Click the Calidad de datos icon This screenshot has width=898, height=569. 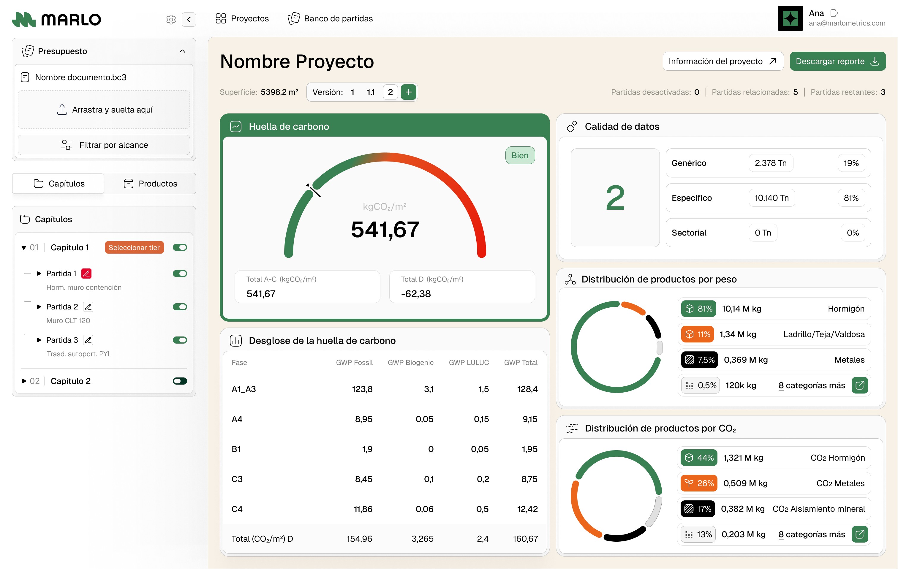572,127
